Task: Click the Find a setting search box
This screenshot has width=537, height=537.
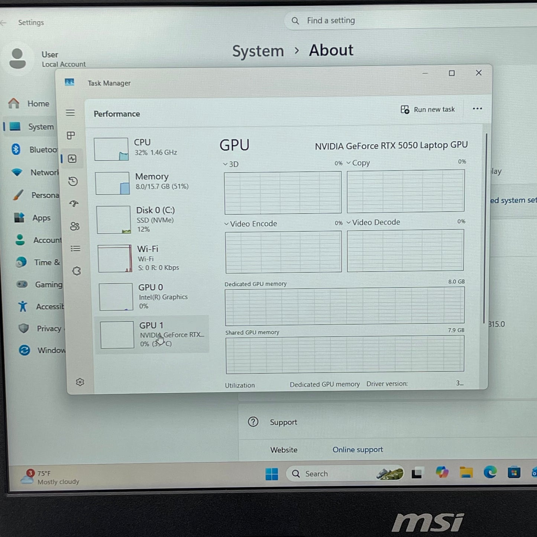Action: point(411,21)
